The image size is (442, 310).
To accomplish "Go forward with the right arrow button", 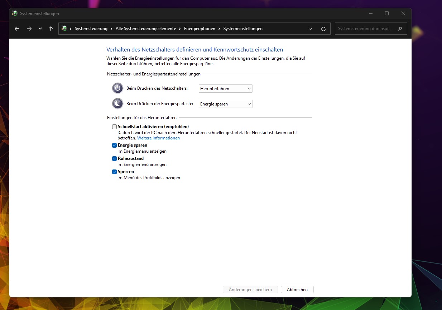I will (29, 29).
